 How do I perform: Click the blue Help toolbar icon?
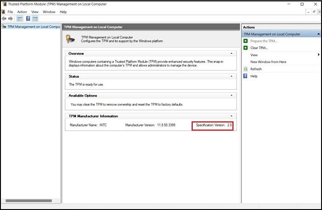pyautogui.click(x=28, y=19)
